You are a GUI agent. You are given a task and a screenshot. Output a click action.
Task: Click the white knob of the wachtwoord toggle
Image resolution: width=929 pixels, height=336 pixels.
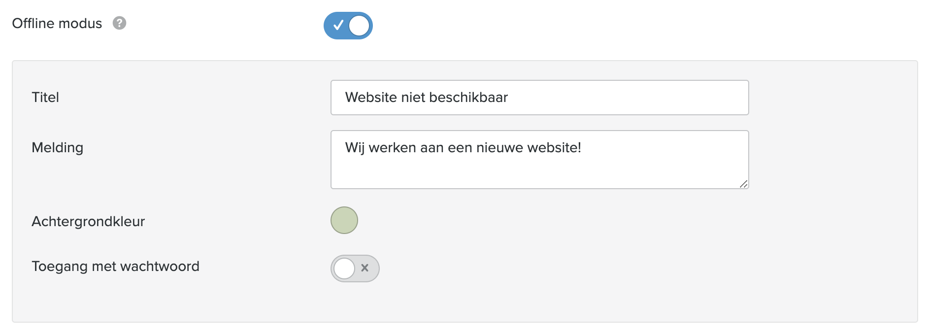[344, 269]
